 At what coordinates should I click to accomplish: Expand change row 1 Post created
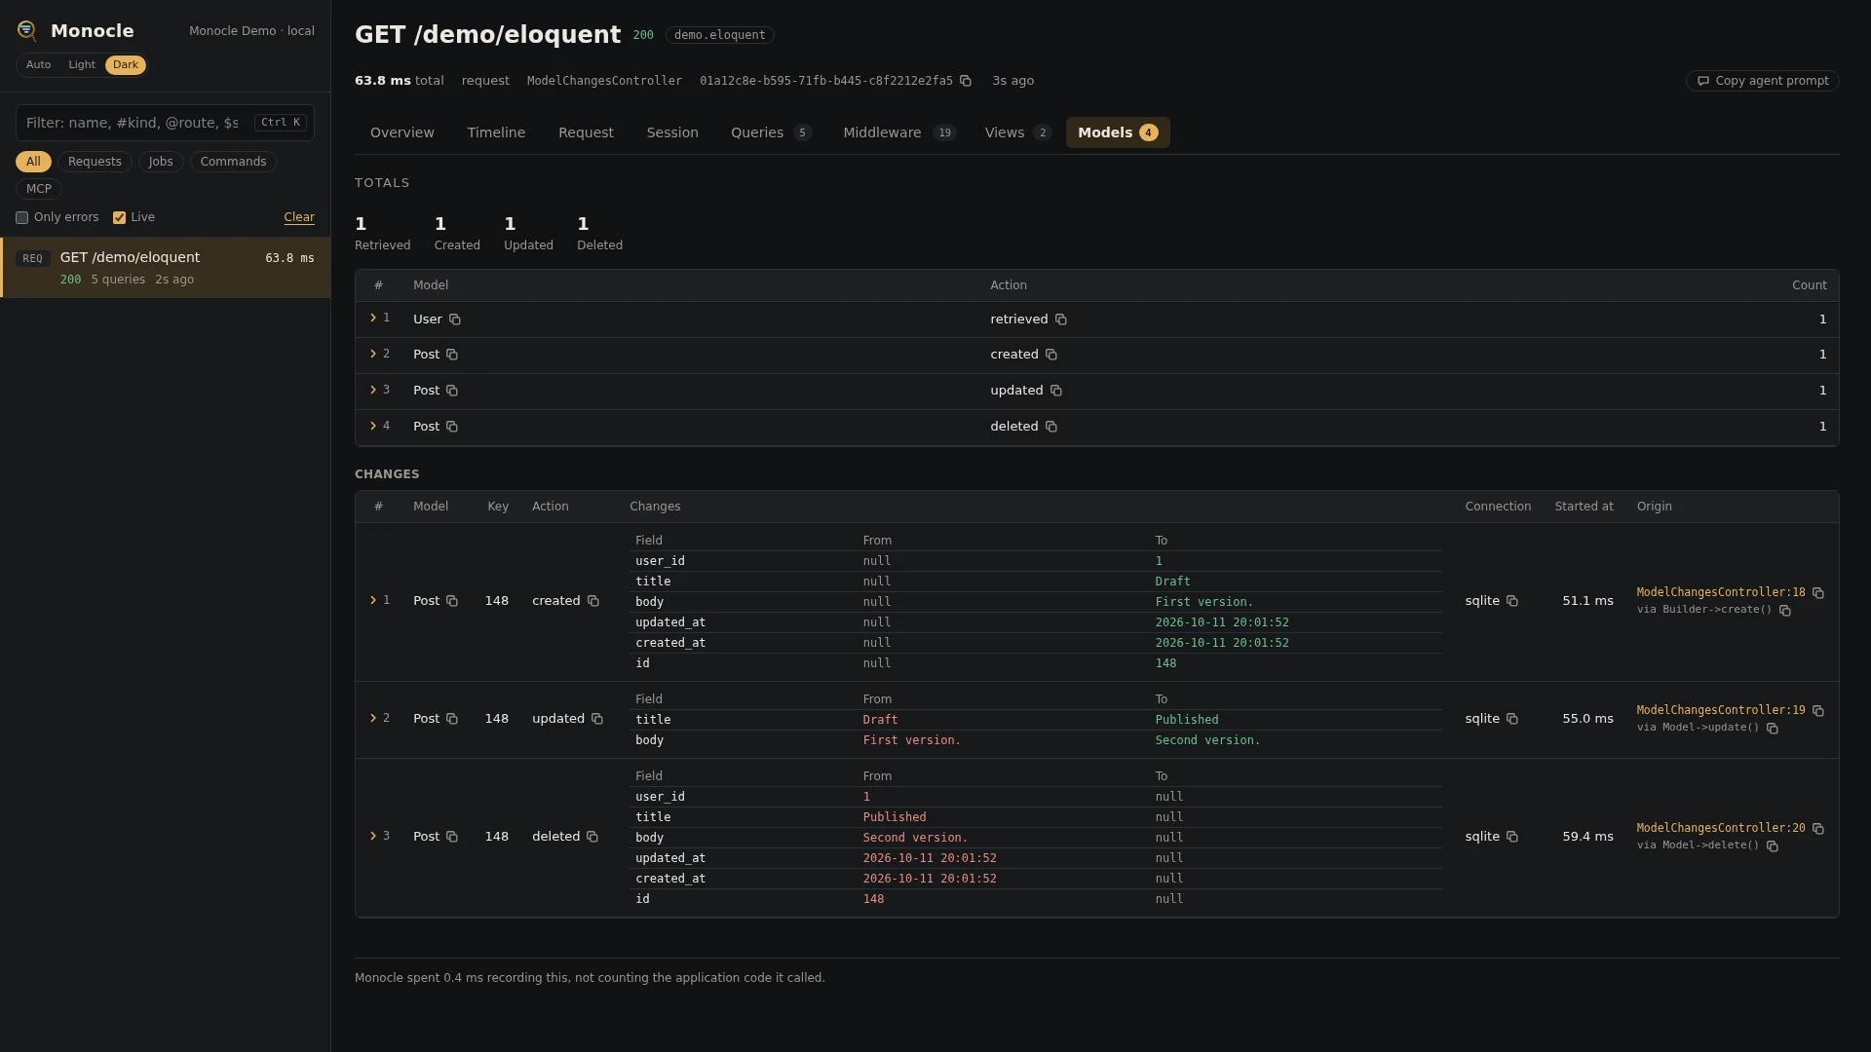click(373, 601)
